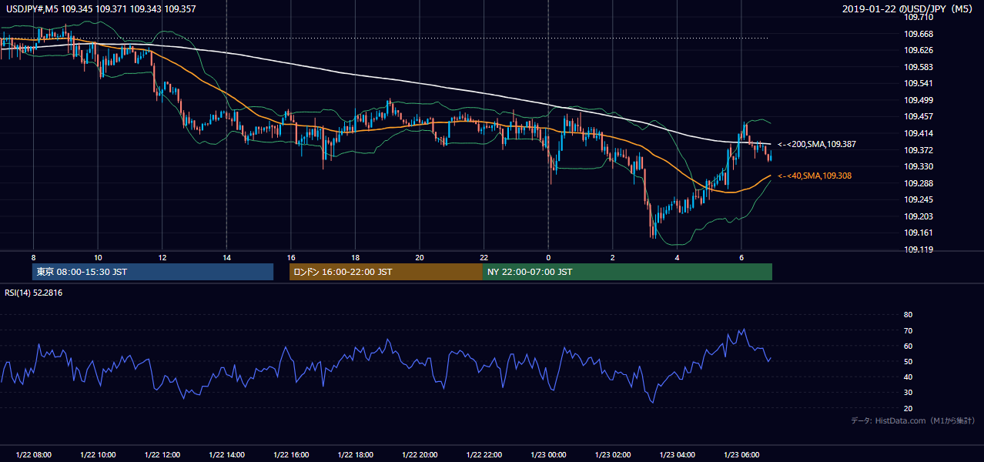The width and height of the screenshot is (984, 462).
Task: Click price axis label 109.626
Action: [919, 50]
